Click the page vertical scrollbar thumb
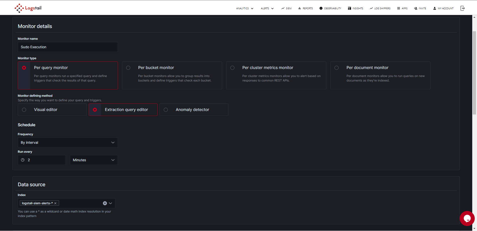Image resolution: width=477 pixels, height=231 pixels. click(x=474, y=73)
